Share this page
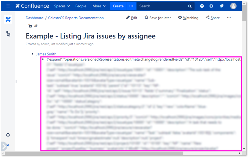 click(213, 18)
